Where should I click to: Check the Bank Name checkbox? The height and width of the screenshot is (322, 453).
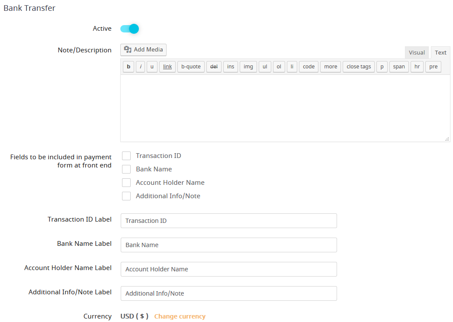click(126, 169)
